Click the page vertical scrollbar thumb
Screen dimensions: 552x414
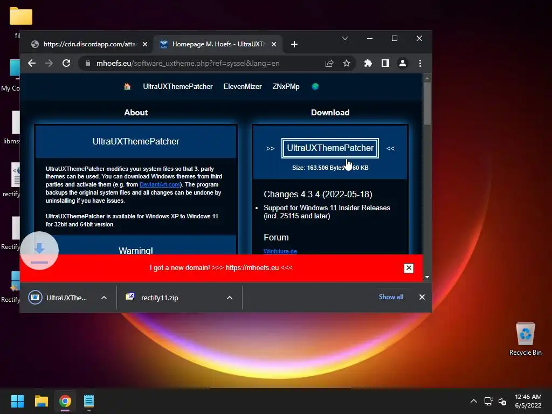(x=427, y=104)
